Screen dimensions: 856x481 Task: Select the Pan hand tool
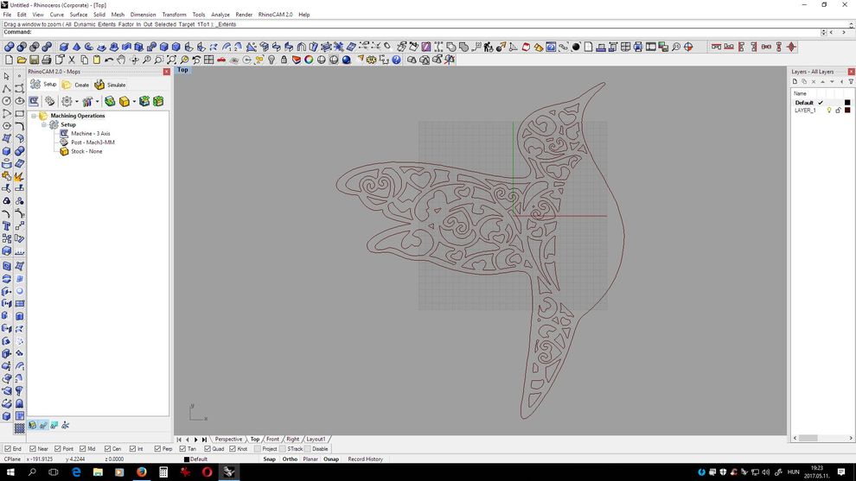point(122,60)
